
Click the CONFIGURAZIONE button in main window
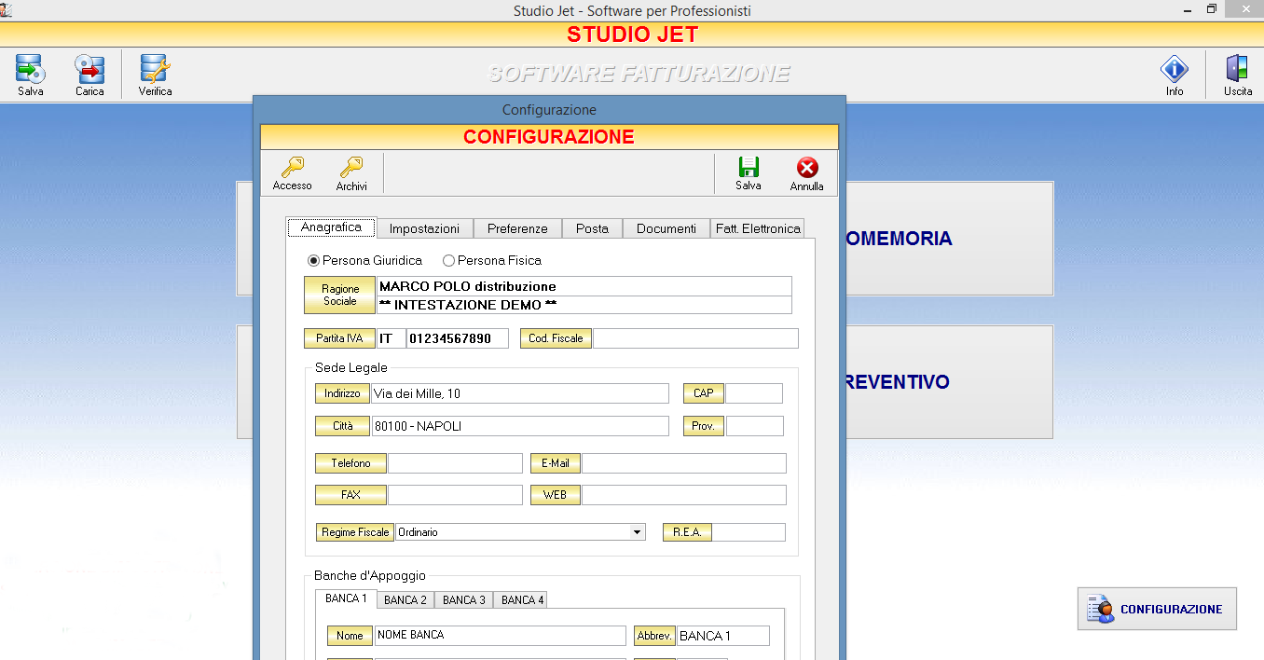click(x=1157, y=609)
